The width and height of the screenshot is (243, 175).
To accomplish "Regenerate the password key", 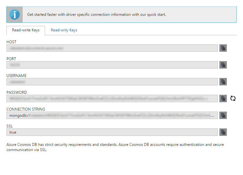I will pos(233,98).
